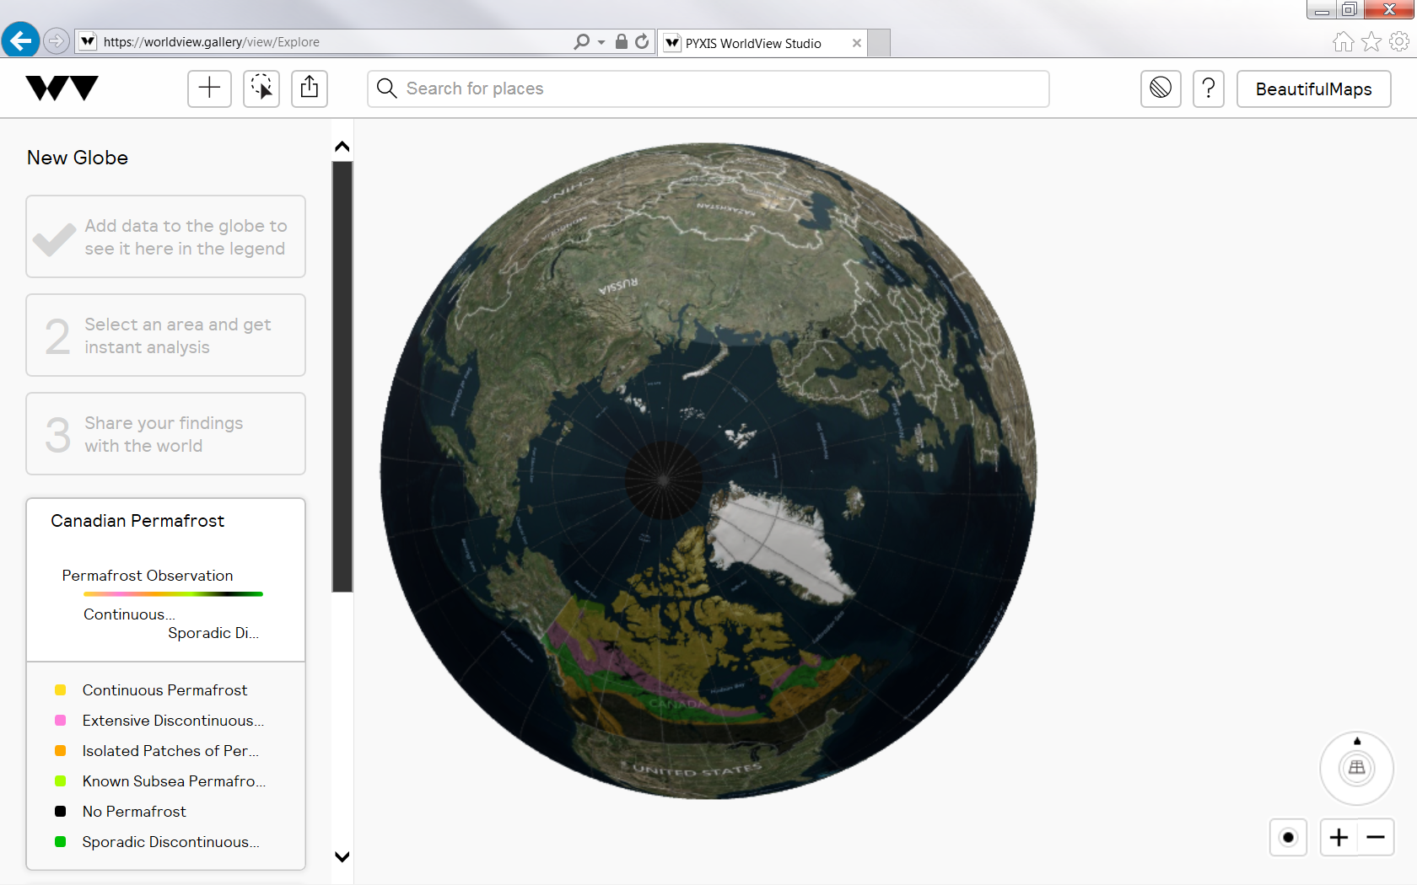Click address bar search magnifier
The image size is (1417, 885).
[x=581, y=41]
